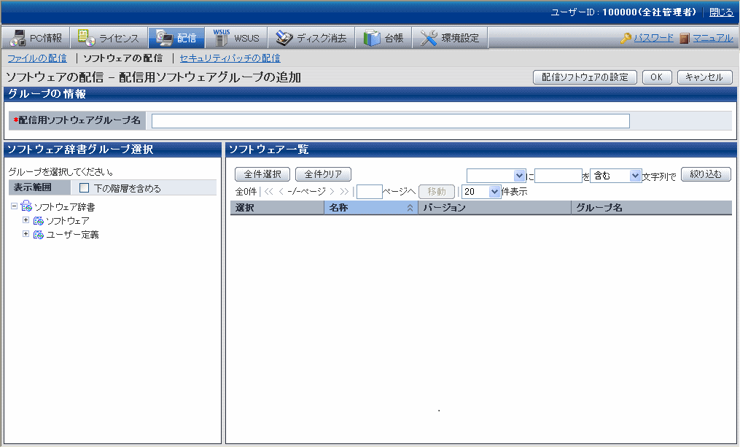Screen dimensions: 740x447
Task: Click the book icon beside マニュアル
Action: point(685,38)
